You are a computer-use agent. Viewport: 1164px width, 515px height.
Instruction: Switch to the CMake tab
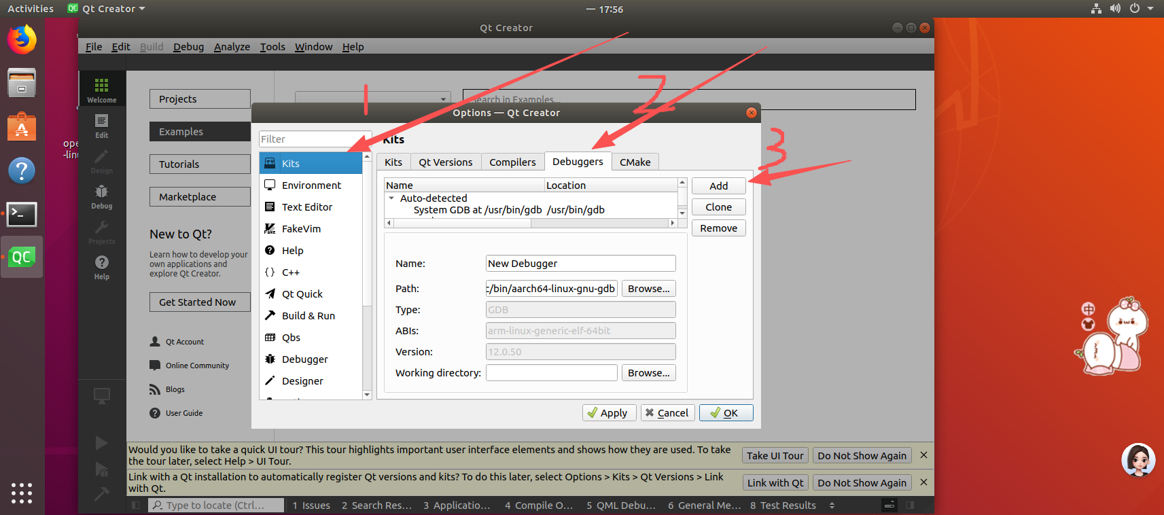click(x=635, y=162)
